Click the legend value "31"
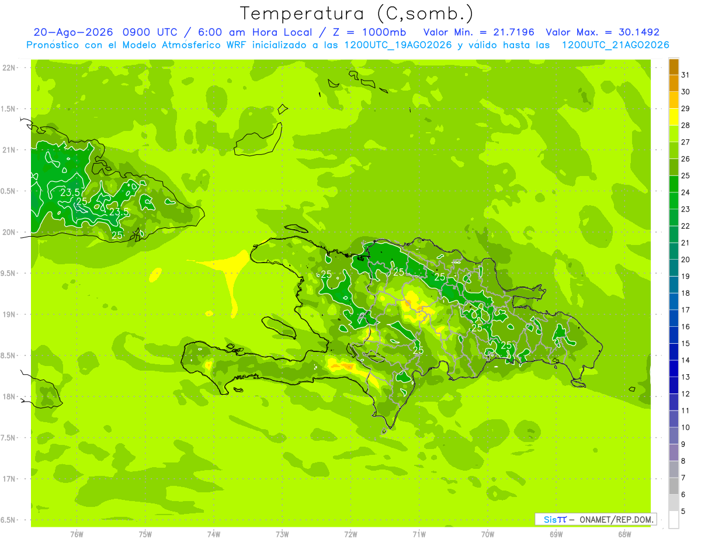701x542 pixels. click(686, 75)
